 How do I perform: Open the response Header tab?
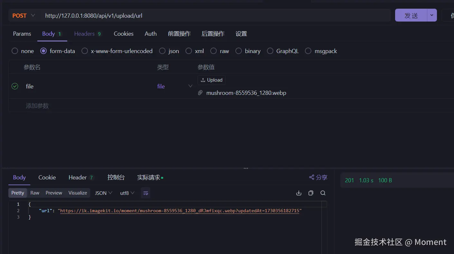[x=81, y=177]
